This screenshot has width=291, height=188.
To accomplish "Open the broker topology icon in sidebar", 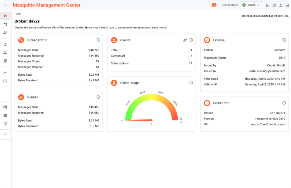I will click(x=6, y=24).
